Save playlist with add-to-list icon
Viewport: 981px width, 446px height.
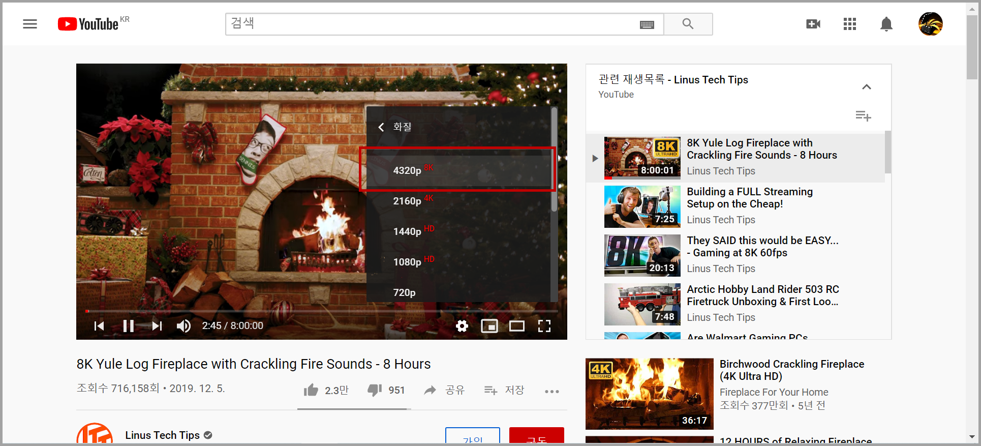863,116
